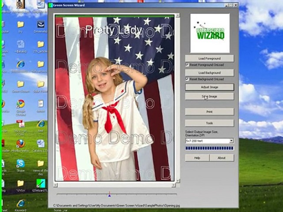The height and width of the screenshot is (212, 283).
Task: Close the Green Screen Wizard window
Action: (x=236, y=5)
